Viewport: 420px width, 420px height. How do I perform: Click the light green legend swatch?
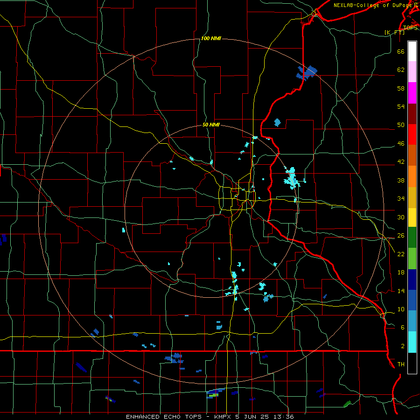(x=412, y=259)
